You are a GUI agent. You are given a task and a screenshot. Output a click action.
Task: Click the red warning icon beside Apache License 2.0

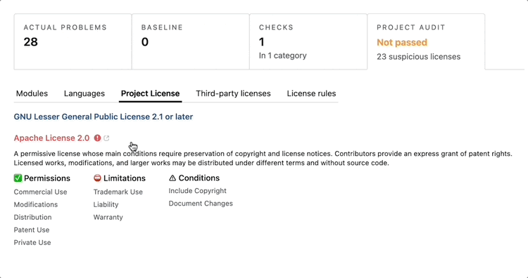[x=97, y=138]
